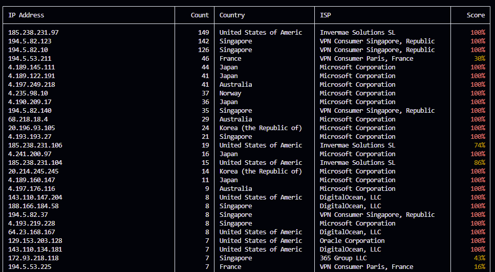Image resolution: width=495 pixels, height=272 pixels.
Task: Select IP address 4.193.193.27
Action: point(30,137)
